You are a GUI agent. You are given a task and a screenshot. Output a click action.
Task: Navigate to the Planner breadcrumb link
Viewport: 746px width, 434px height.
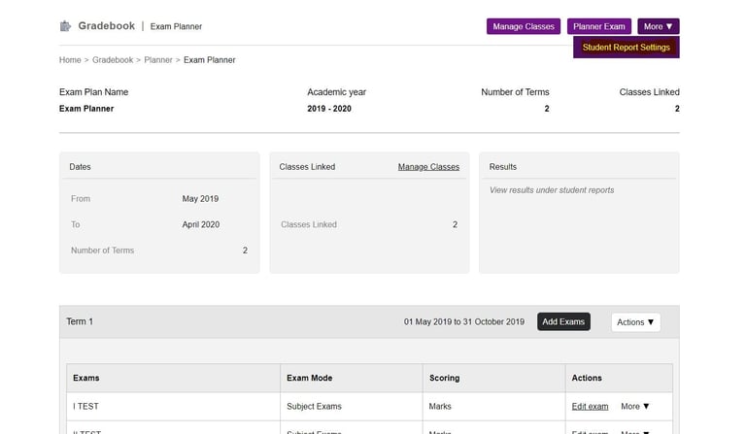[x=158, y=60]
